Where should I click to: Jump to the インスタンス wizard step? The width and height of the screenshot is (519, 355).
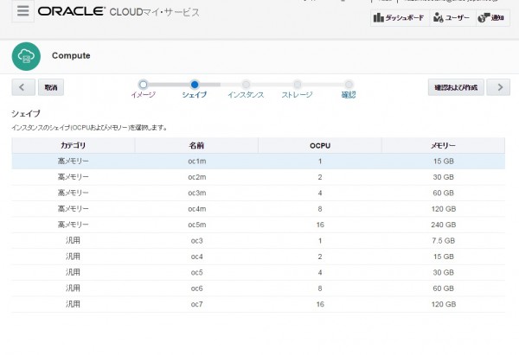[246, 95]
